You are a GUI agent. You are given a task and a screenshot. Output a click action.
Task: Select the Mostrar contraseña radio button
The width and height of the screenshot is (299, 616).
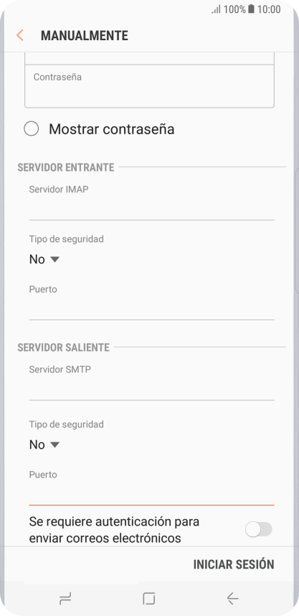(x=31, y=129)
